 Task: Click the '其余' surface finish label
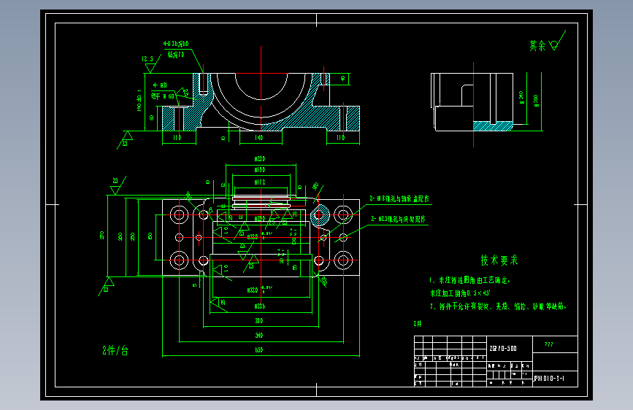coord(537,46)
